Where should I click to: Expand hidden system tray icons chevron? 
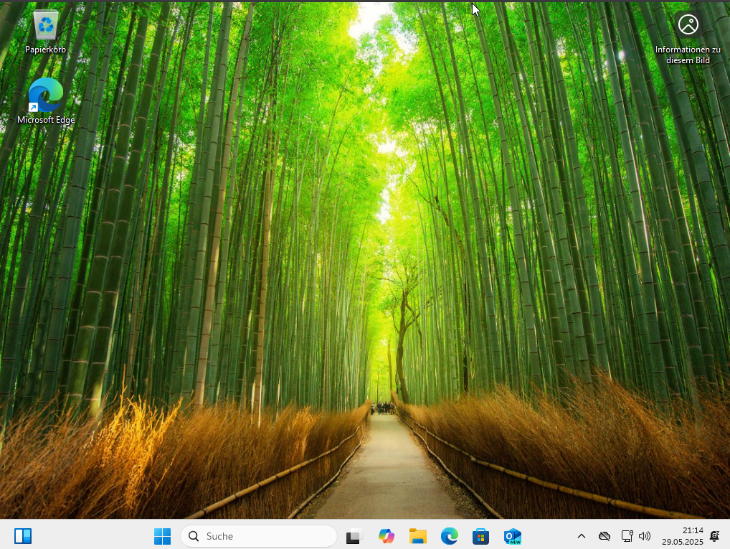pos(582,536)
